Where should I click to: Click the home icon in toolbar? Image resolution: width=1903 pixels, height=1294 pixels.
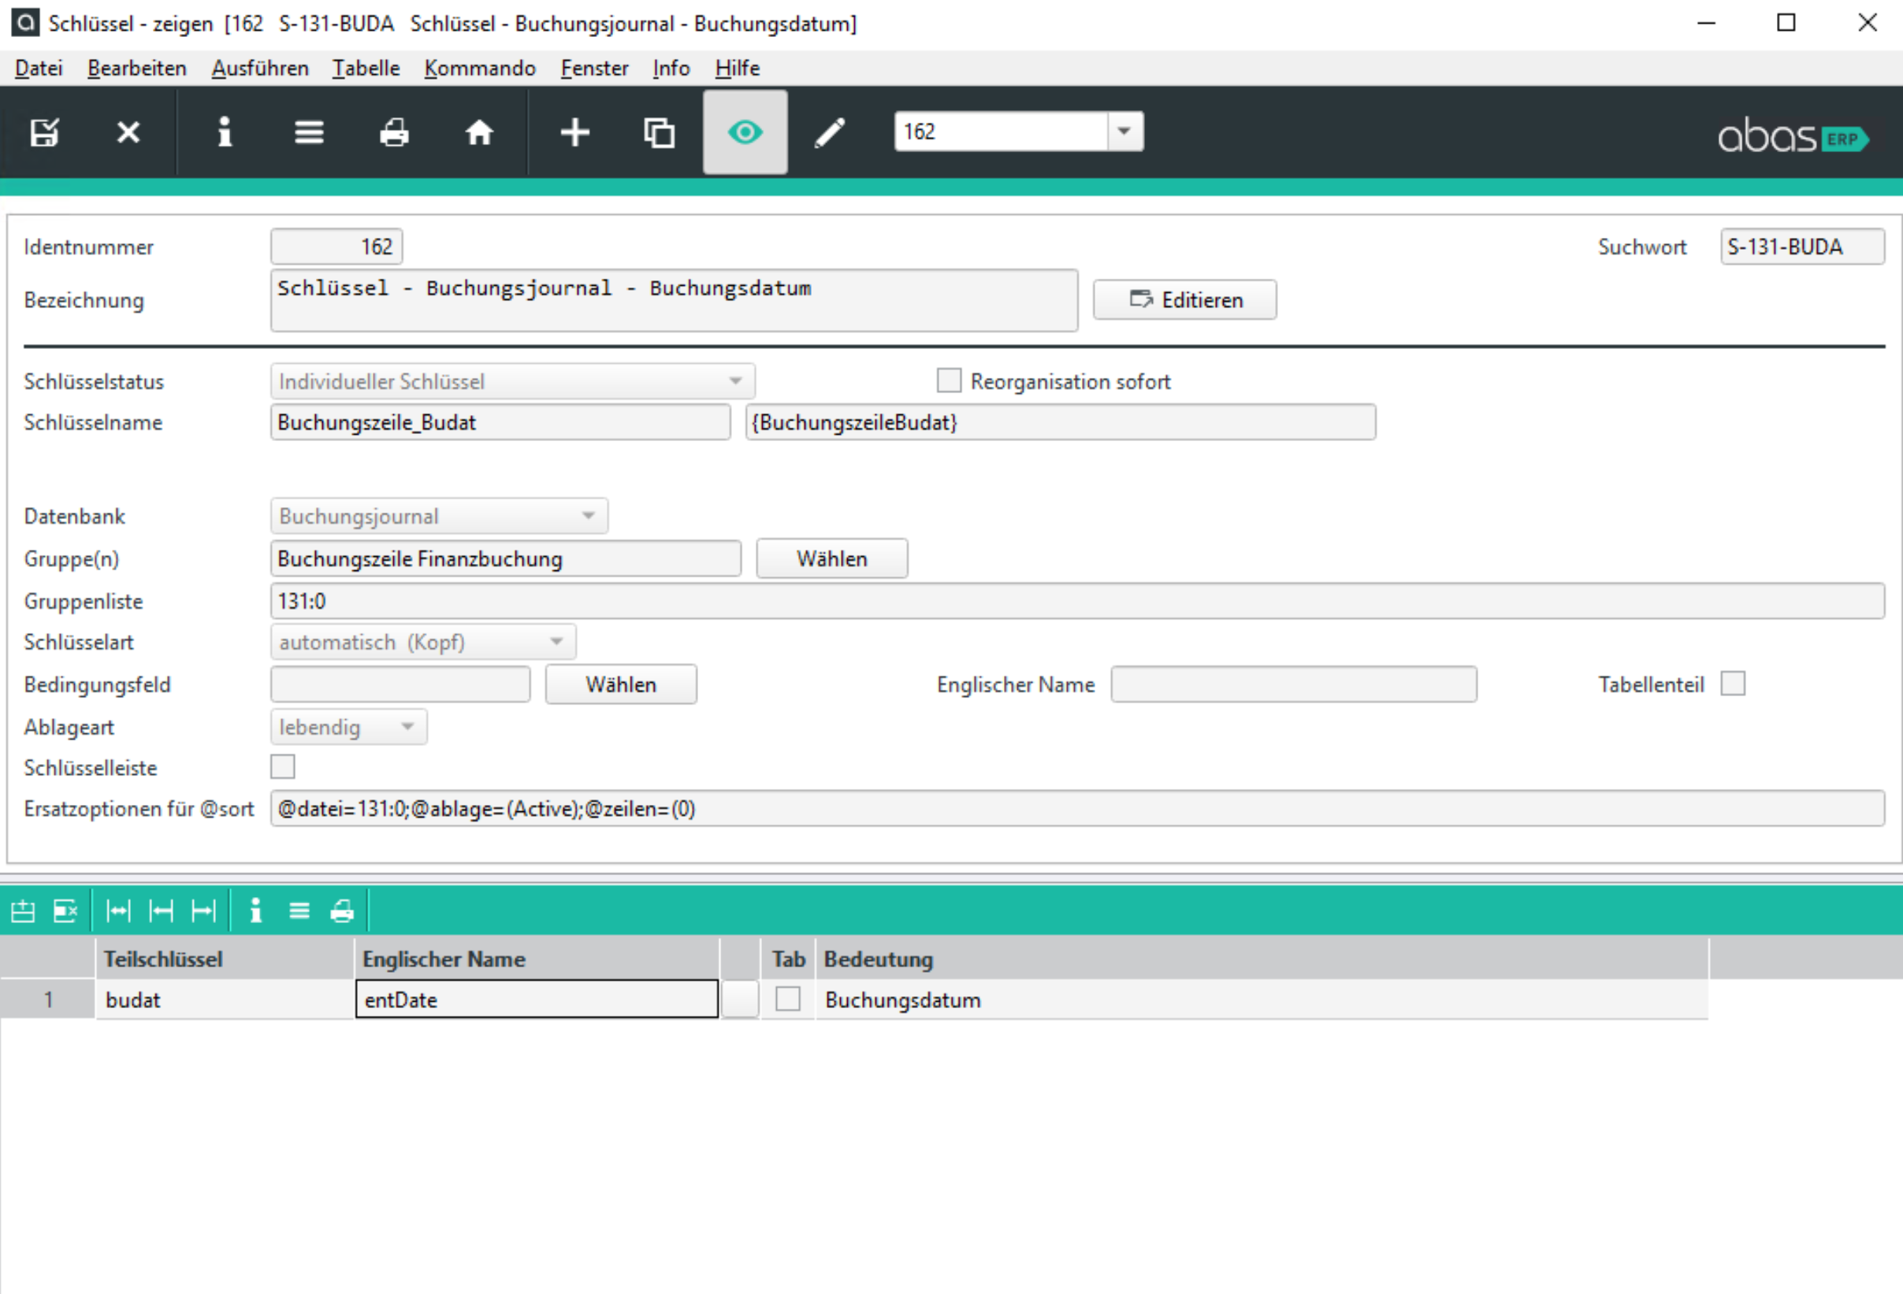tap(479, 132)
